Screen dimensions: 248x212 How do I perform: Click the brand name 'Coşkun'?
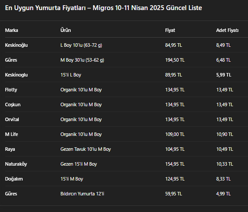pyautogui.click(x=13, y=104)
